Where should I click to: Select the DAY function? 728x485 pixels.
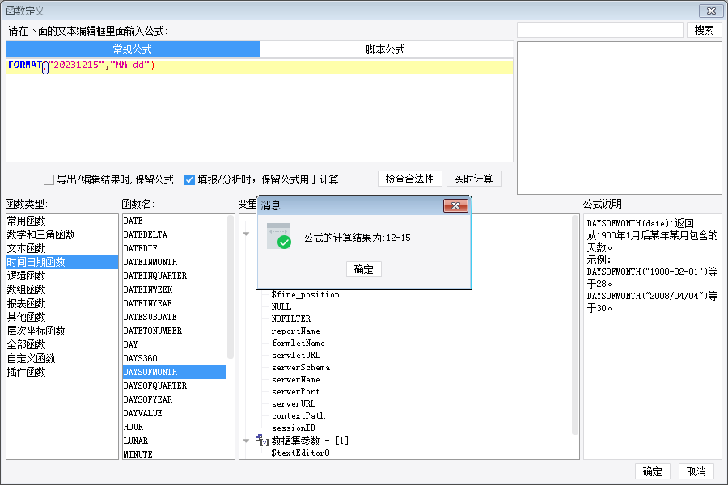(175, 344)
